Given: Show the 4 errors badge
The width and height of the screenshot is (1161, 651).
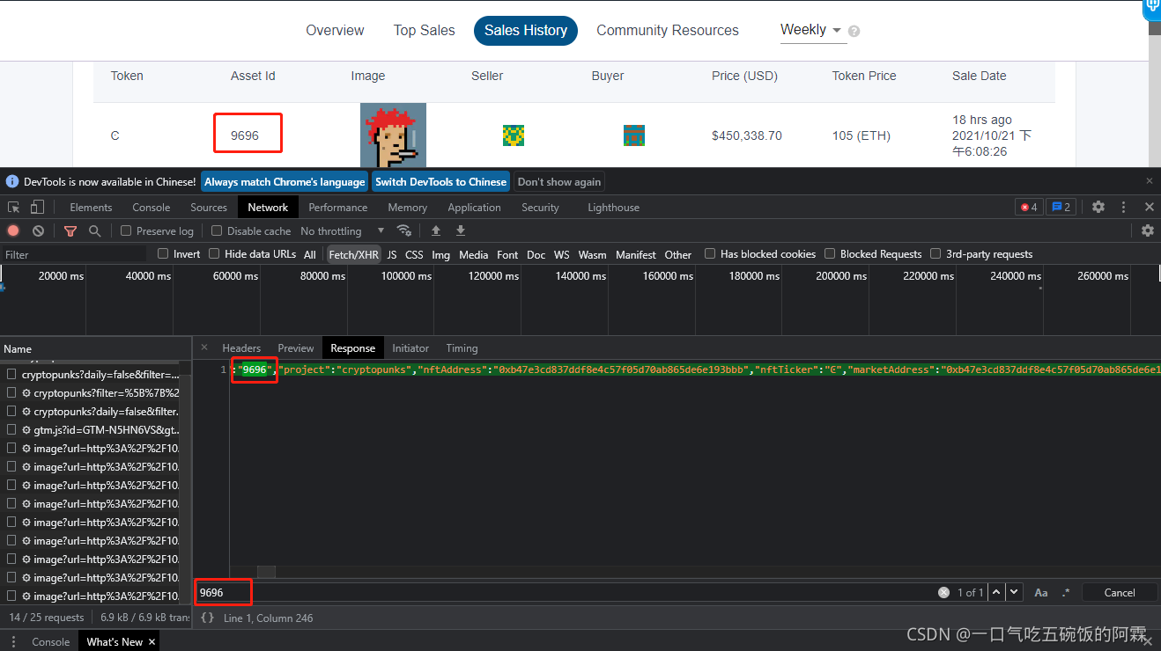Looking at the screenshot, I should pyautogui.click(x=1028, y=207).
